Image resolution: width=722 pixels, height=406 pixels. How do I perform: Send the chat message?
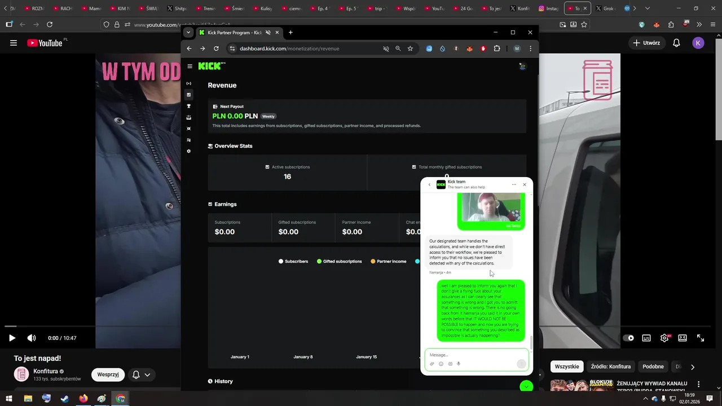[x=521, y=364]
